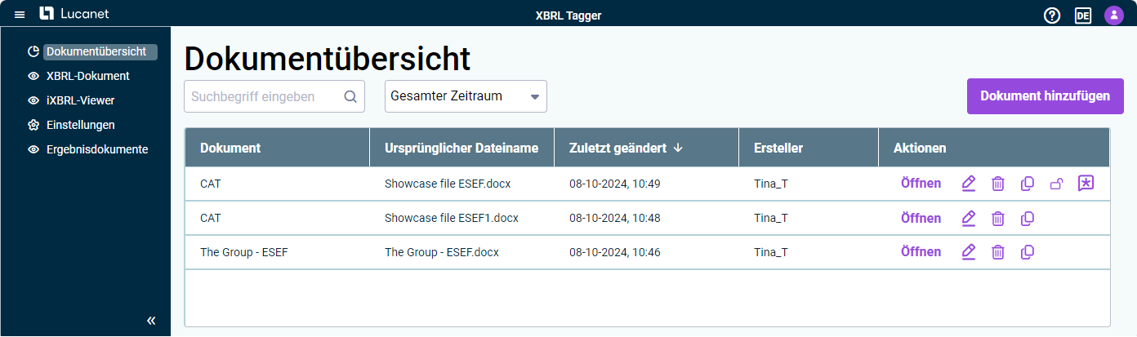Edit the Showcase file ESEF1.docx row
Image resolution: width=1137 pixels, height=337 pixels.
pos(969,218)
